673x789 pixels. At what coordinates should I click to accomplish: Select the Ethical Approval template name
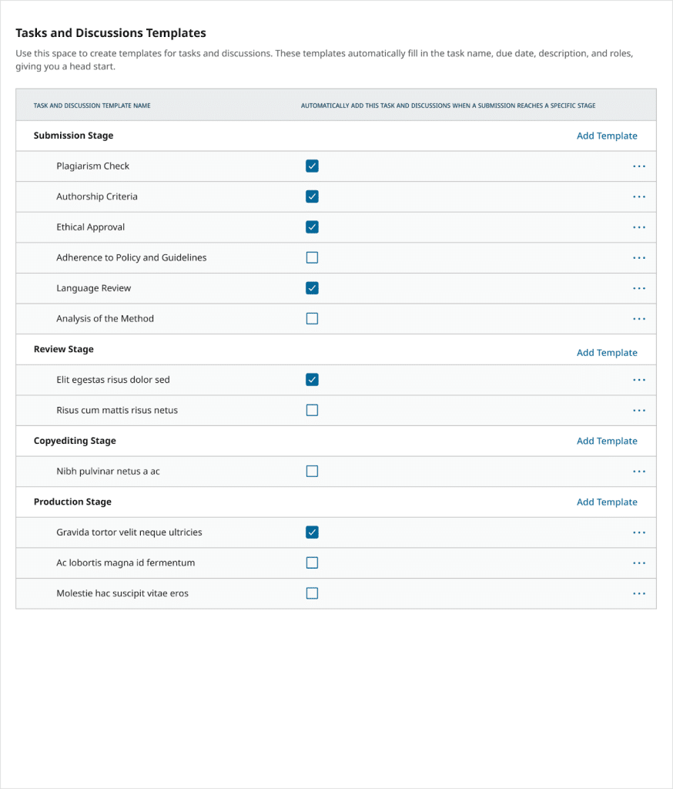90,227
